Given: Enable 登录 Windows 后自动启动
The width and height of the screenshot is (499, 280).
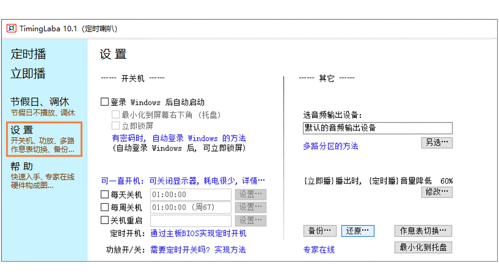Looking at the screenshot, I should pos(104,101).
